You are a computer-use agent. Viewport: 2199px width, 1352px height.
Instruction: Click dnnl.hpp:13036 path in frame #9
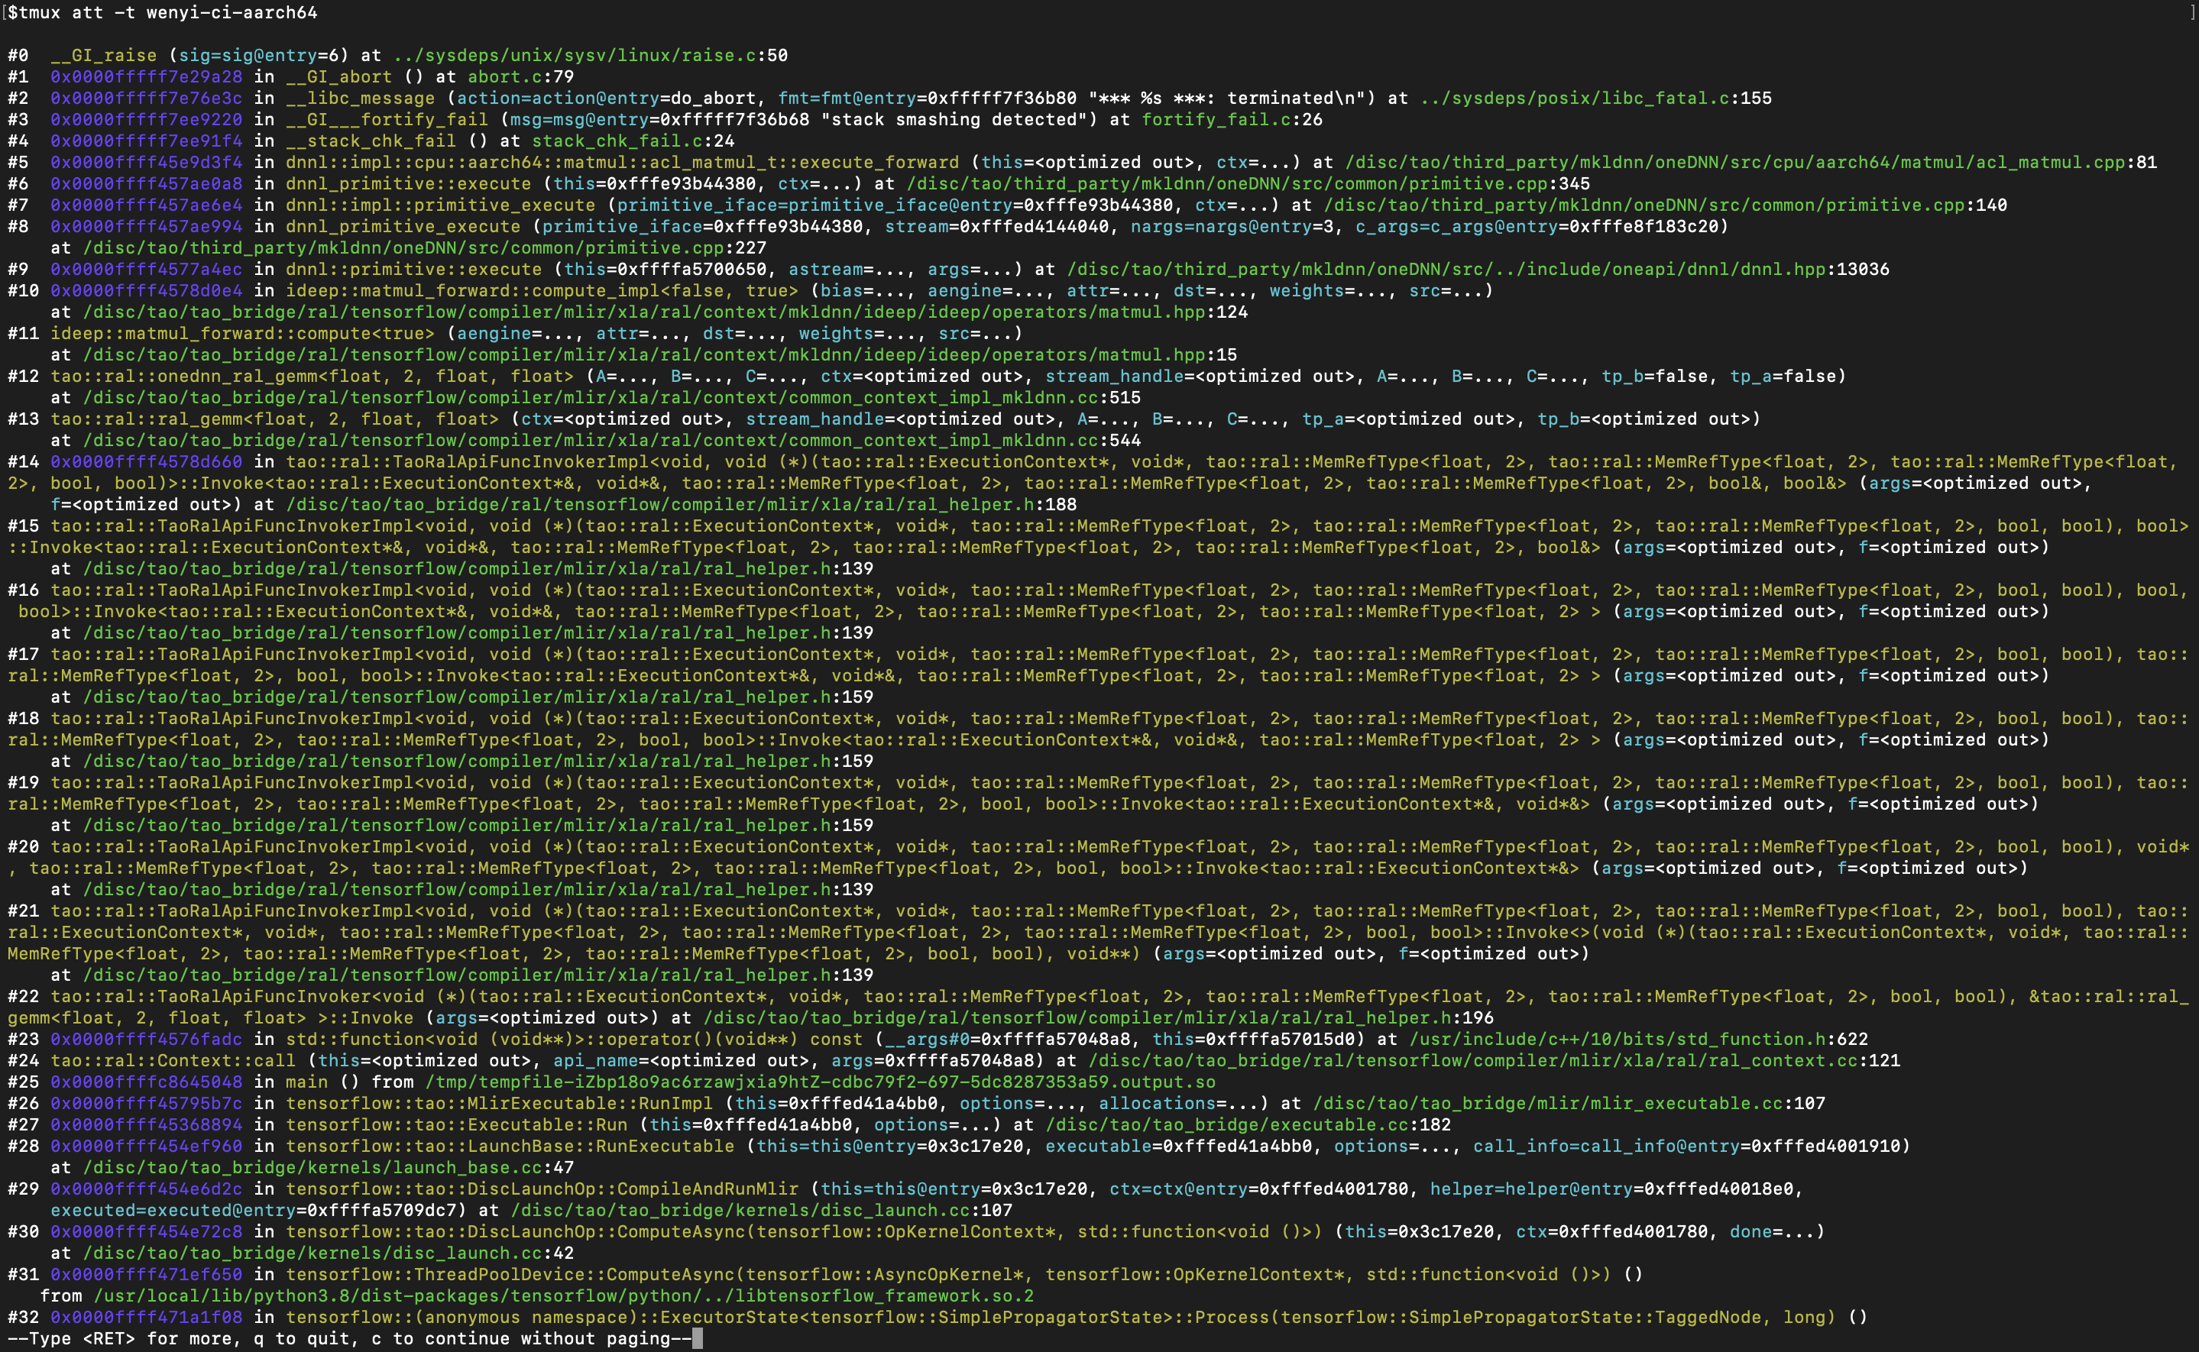pyautogui.click(x=1478, y=270)
